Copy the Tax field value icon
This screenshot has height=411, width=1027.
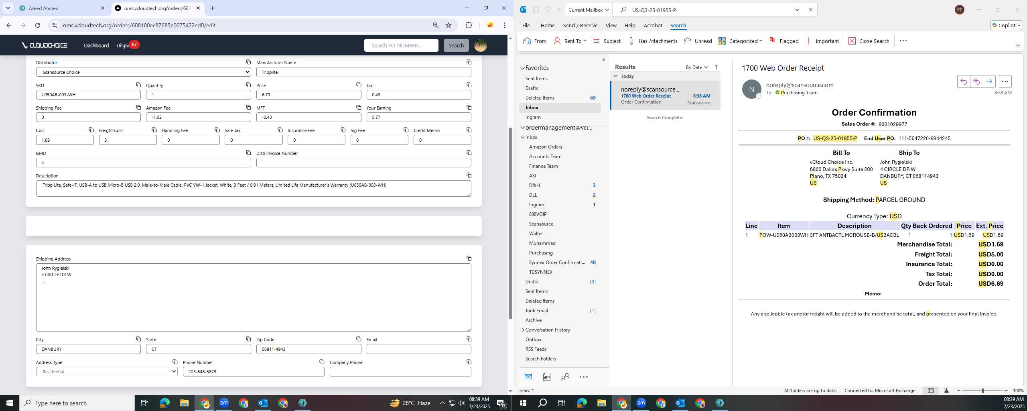[x=469, y=85]
